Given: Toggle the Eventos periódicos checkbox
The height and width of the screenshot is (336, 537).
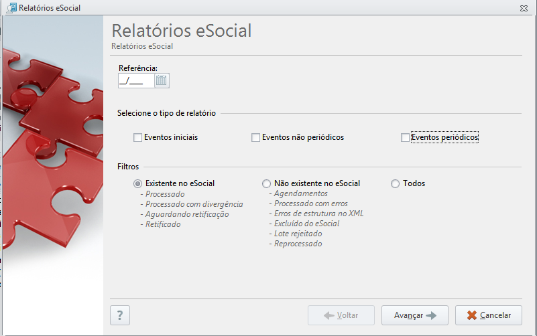Looking at the screenshot, I should point(405,137).
